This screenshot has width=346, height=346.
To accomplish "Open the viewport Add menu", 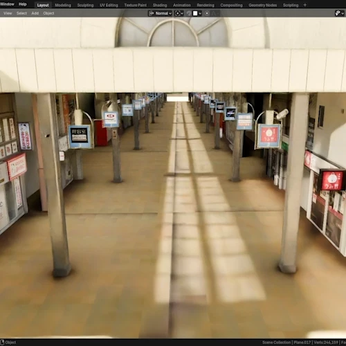I will tap(35, 13).
